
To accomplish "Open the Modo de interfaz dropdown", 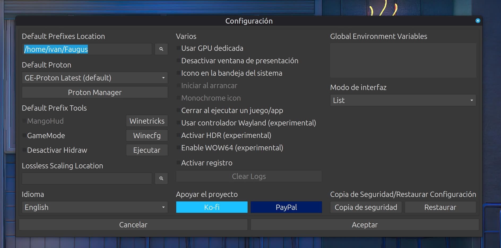I will 403,100.
